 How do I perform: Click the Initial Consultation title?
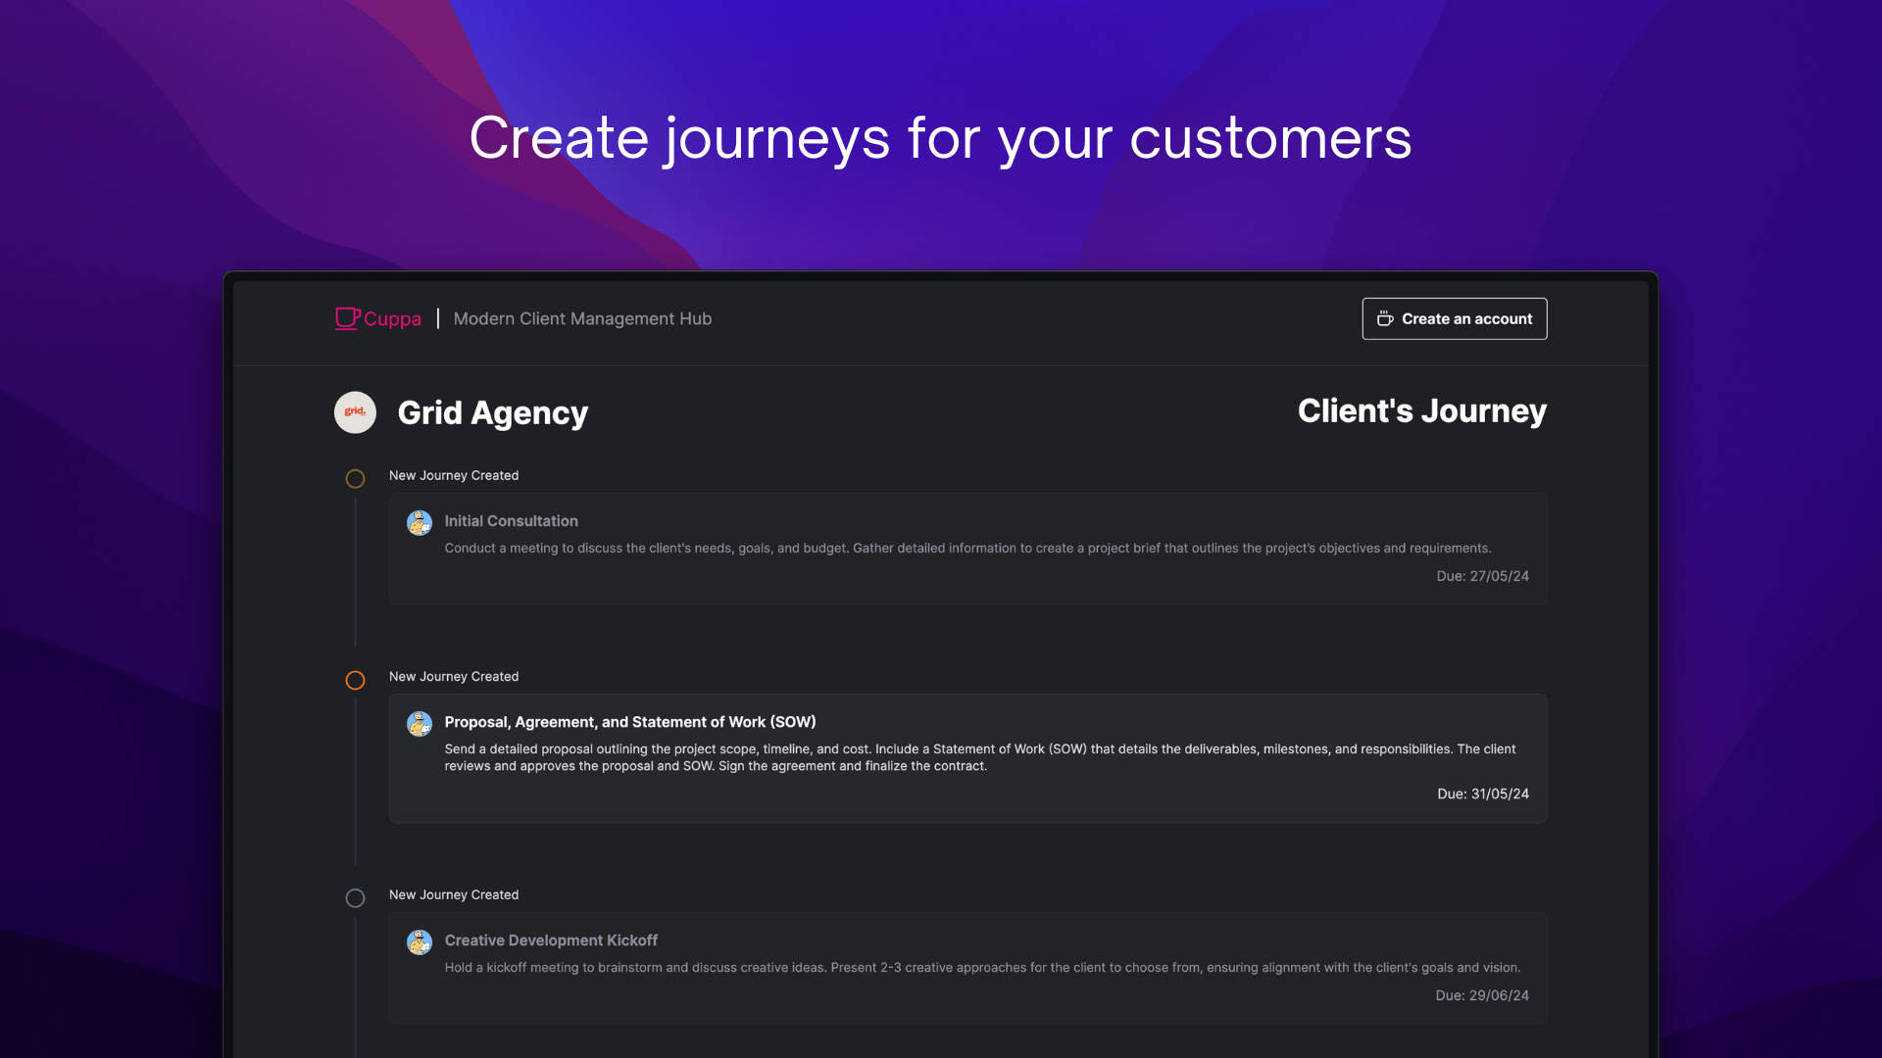tap(511, 521)
